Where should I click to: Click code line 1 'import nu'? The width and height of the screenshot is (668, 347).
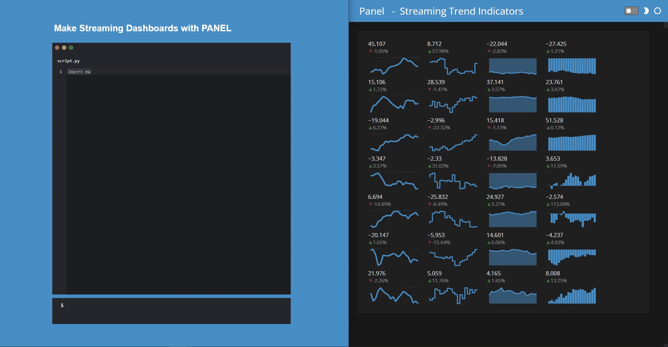[x=79, y=72]
